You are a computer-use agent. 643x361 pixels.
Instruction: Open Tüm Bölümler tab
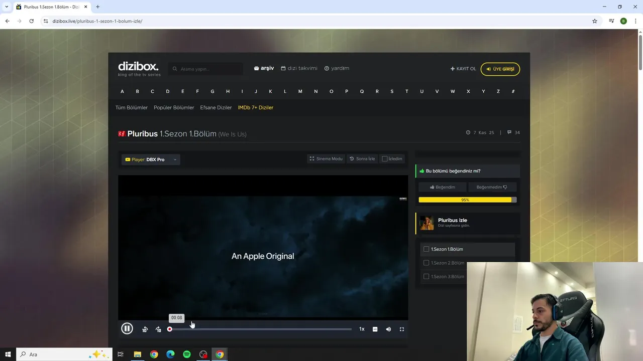coord(132,107)
